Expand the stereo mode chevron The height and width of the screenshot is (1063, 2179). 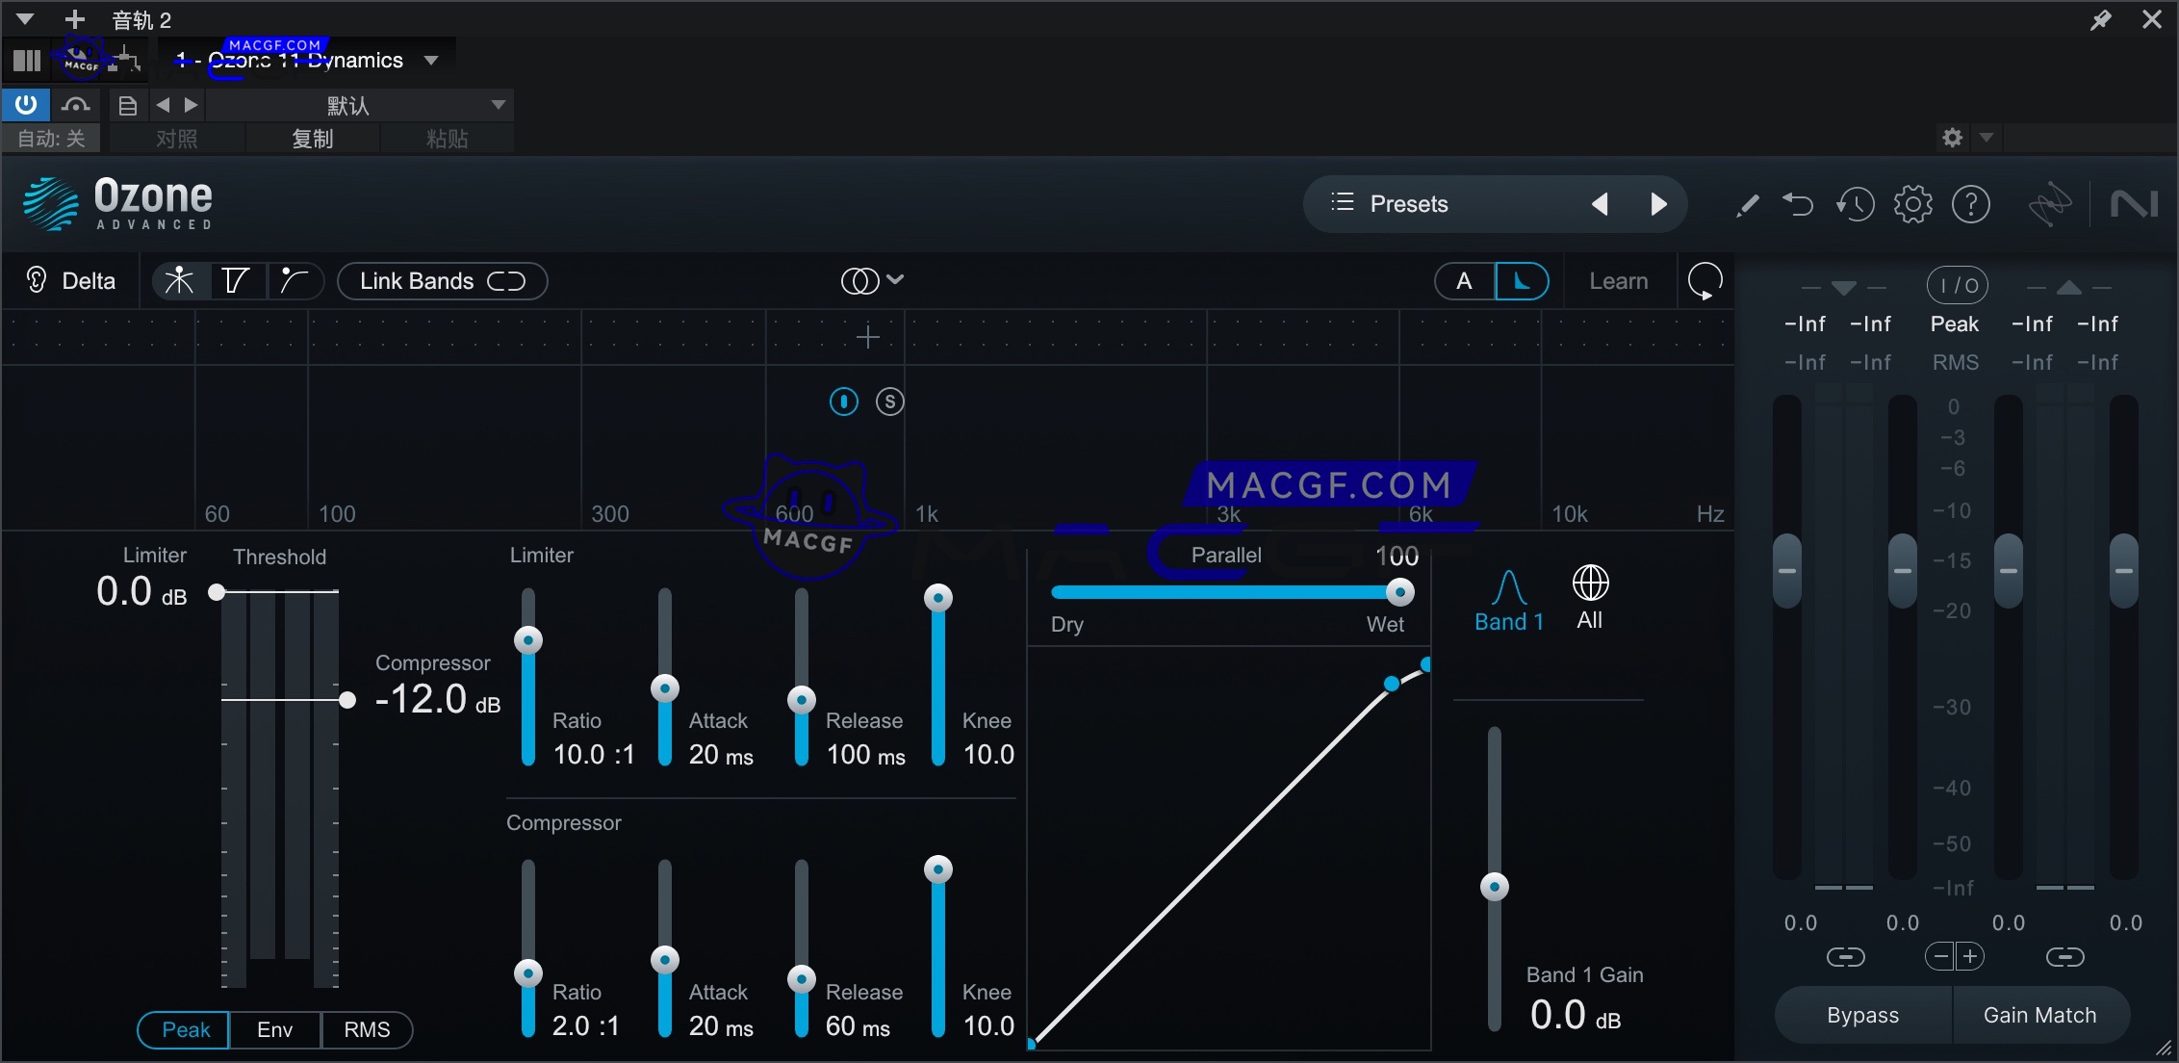[x=897, y=279]
